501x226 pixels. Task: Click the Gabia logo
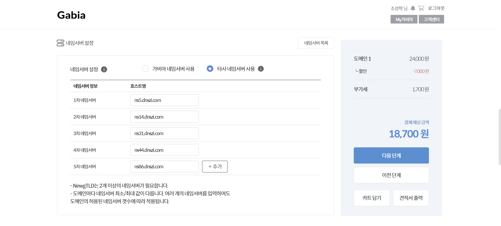coord(71,15)
